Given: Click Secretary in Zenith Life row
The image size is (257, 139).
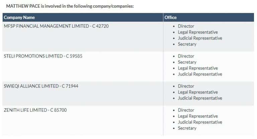Looking at the screenshot, I should point(187,128).
